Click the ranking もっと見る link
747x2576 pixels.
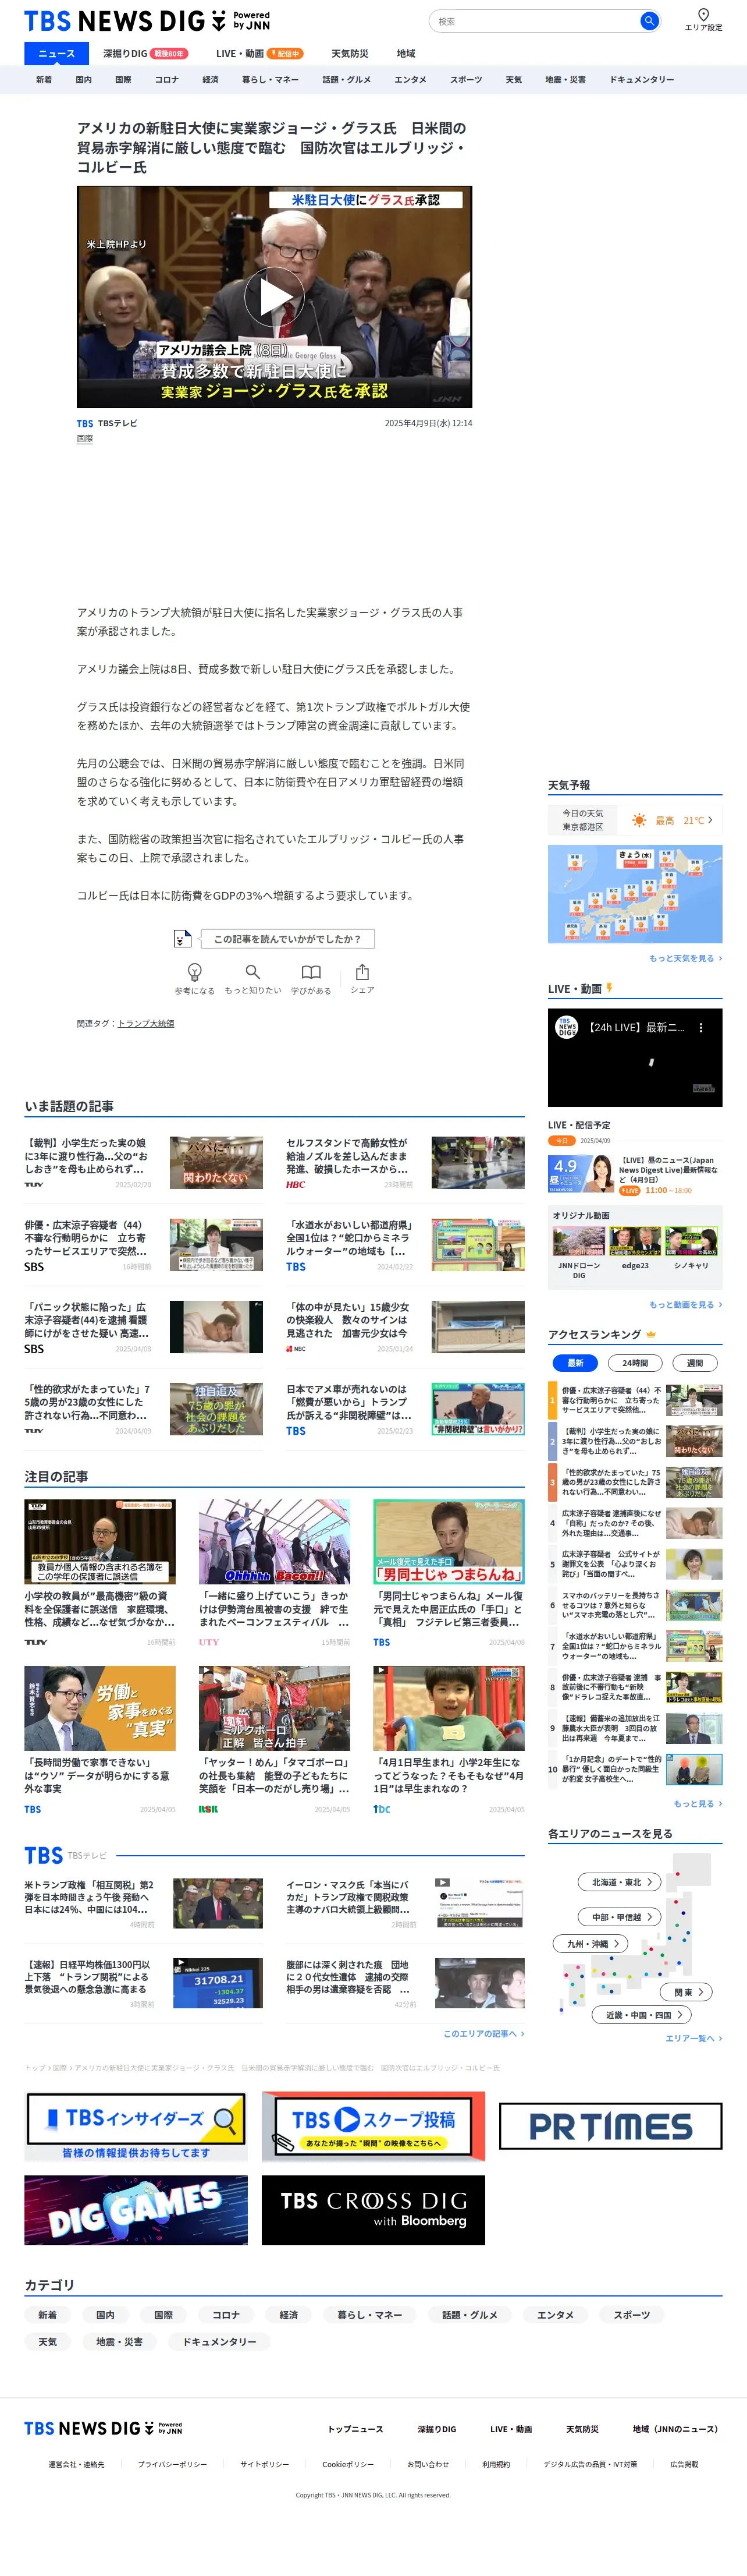[x=697, y=1804]
